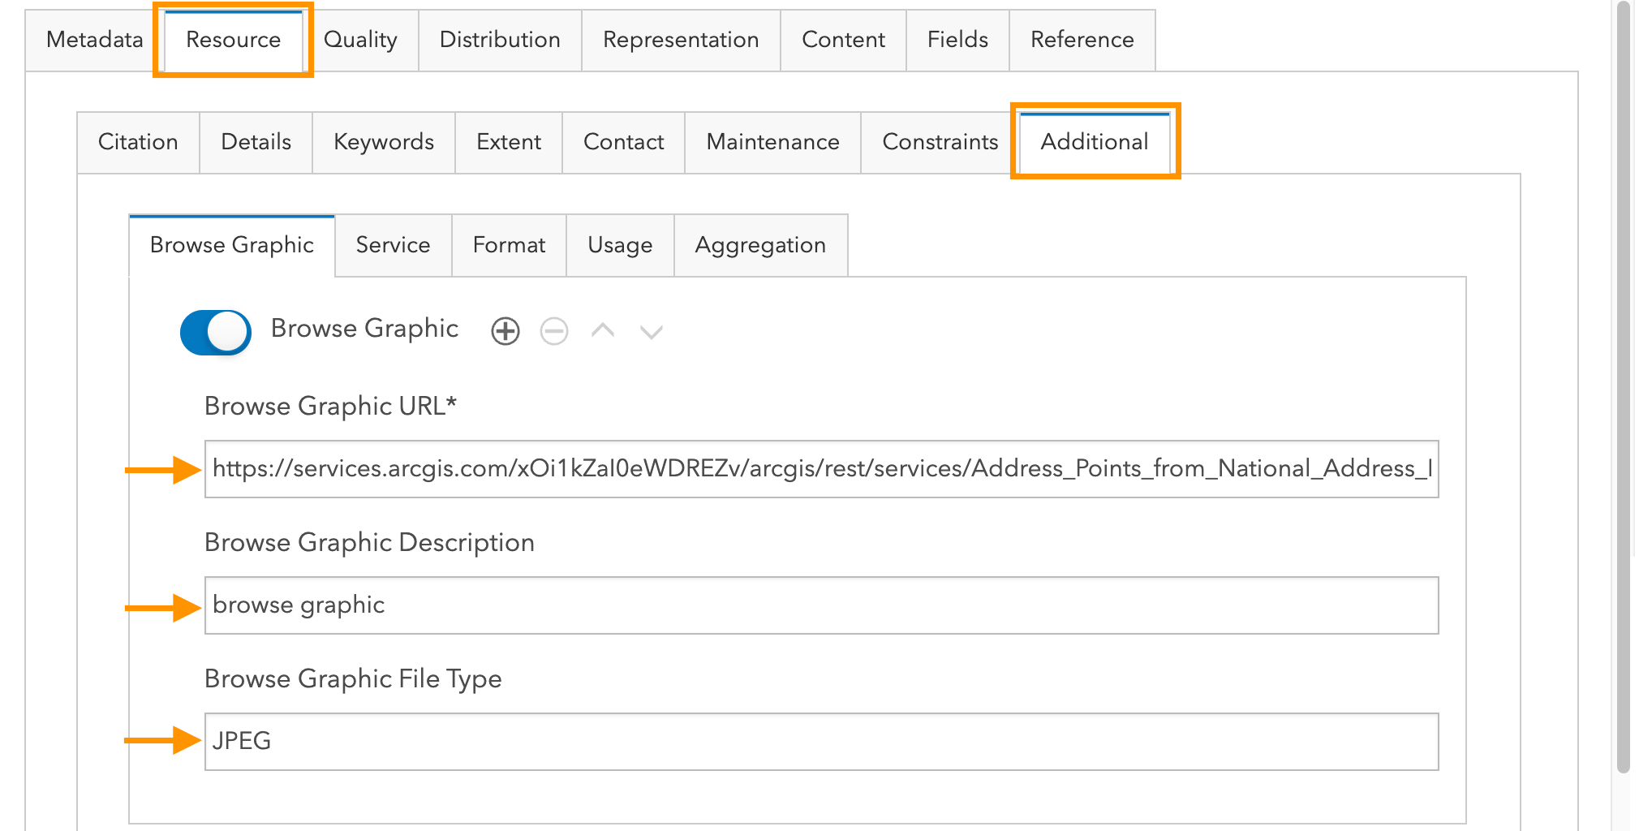This screenshot has width=1652, height=831.
Task: Add a new Browse Graphic entry
Action: coord(505,331)
